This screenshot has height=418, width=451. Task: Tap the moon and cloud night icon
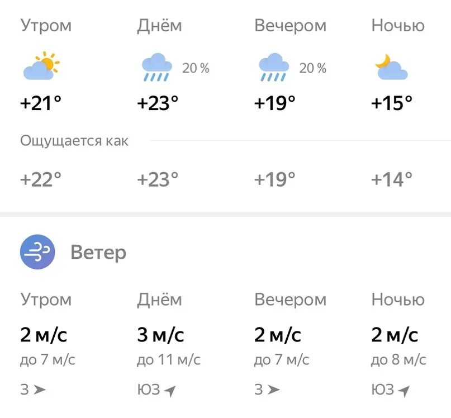click(391, 66)
